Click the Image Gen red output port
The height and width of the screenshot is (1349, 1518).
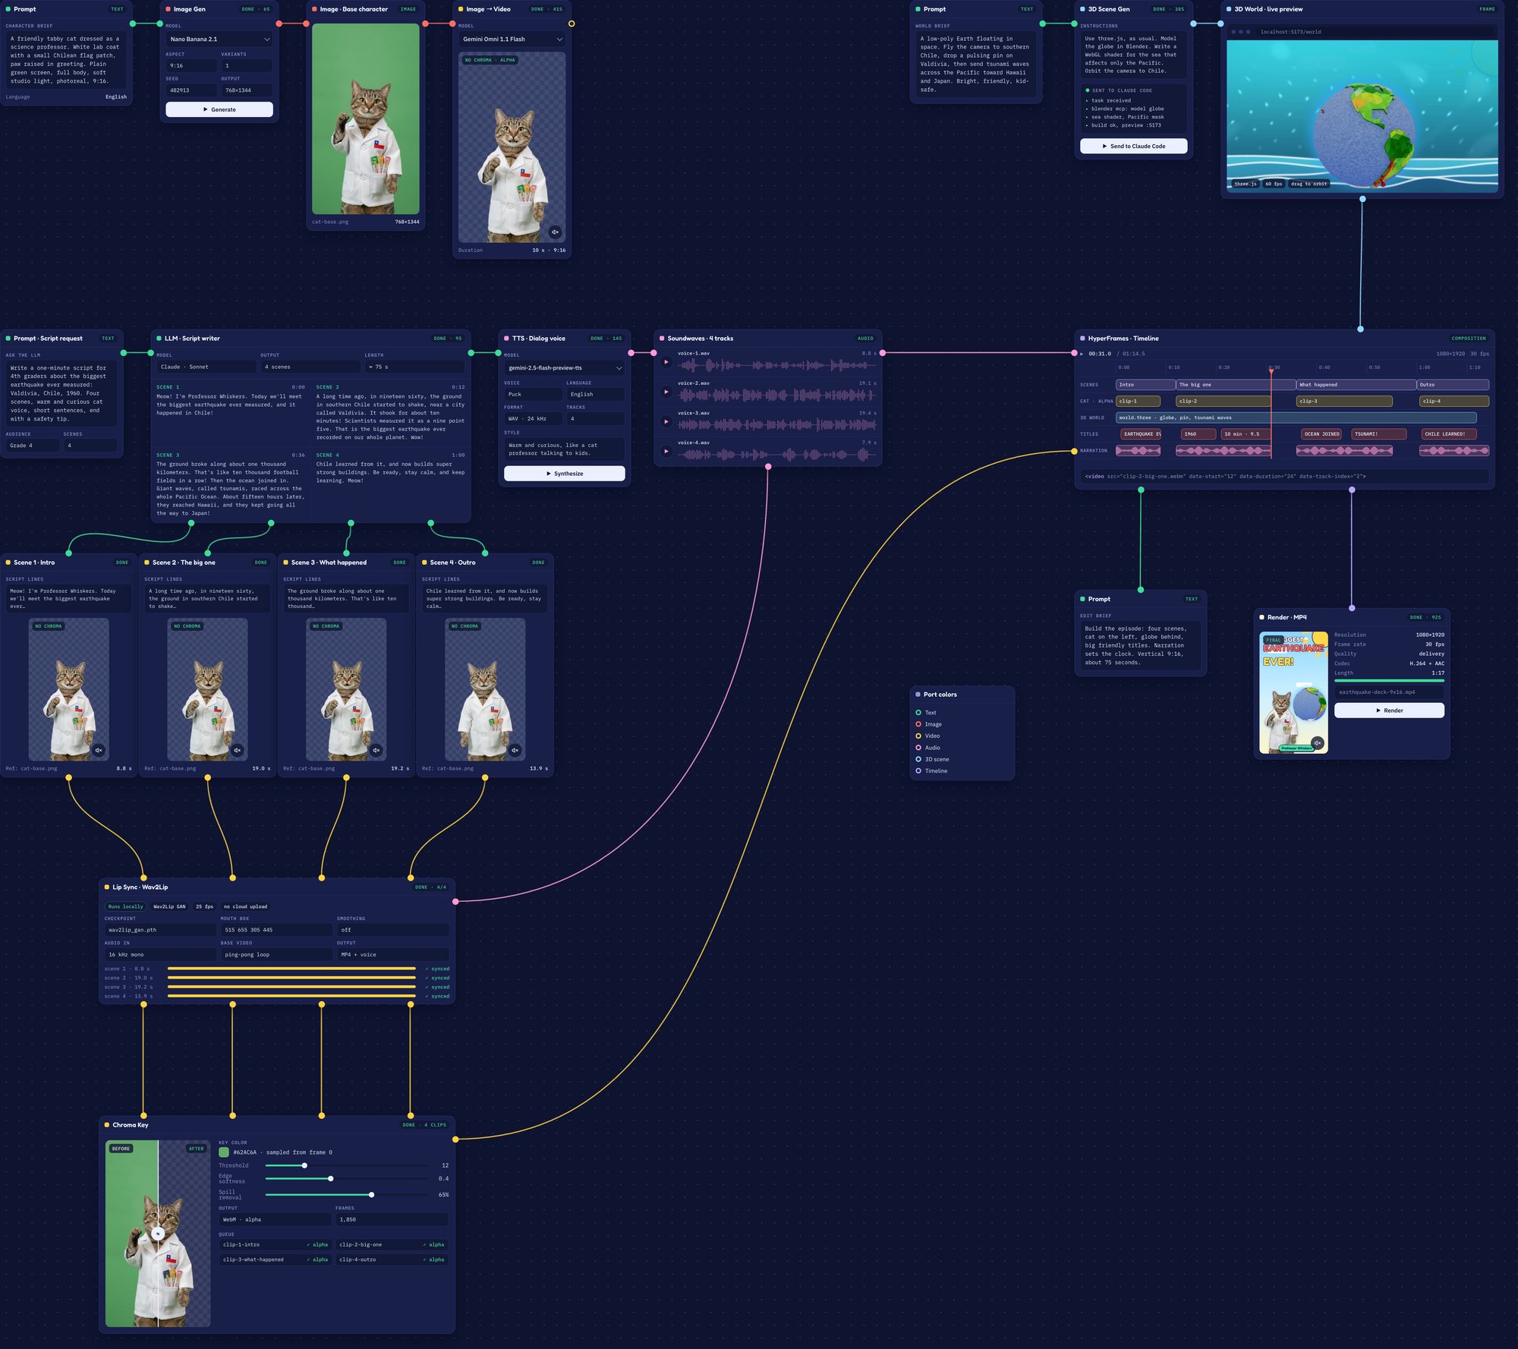pyautogui.click(x=279, y=24)
